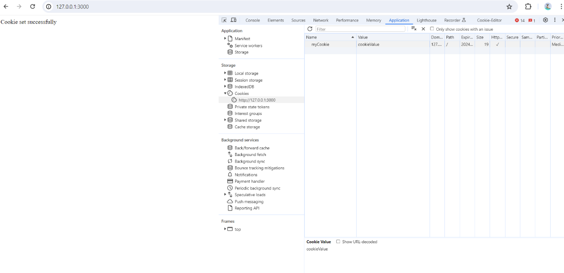Enable Only show cookies with an issue
564x273 pixels.
point(432,29)
